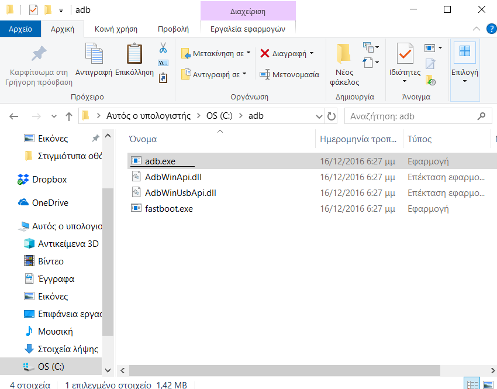Open the Αρχείο file menu tab

tap(20, 29)
